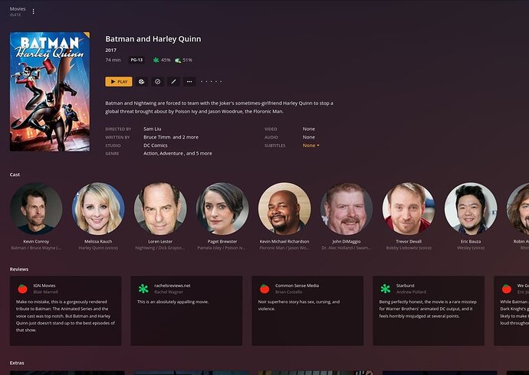The width and height of the screenshot is (529, 375).
Task: Click the Cast section heading
Action: click(x=15, y=174)
